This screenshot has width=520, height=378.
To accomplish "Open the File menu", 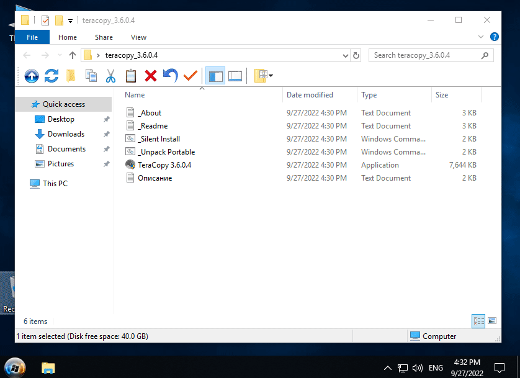I will (x=32, y=37).
